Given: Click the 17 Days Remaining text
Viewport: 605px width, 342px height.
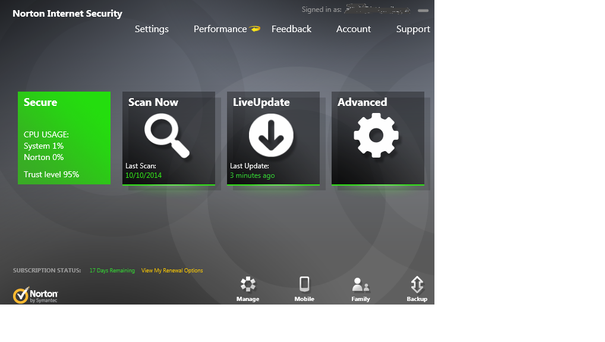Looking at the screenshot, I should (x=112, y=271).
